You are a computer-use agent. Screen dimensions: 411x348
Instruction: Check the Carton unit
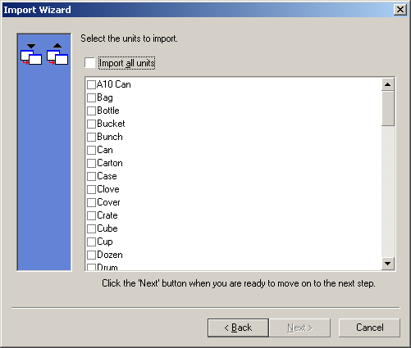(x=91, y=163)
